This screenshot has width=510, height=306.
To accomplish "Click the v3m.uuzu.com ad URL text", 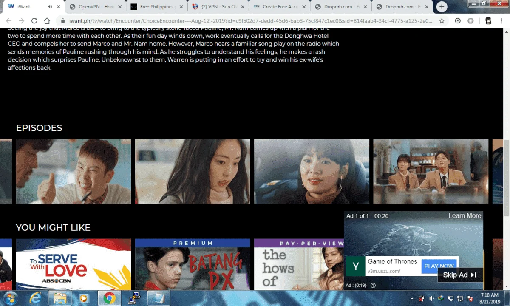I will (x=384, y=271).
